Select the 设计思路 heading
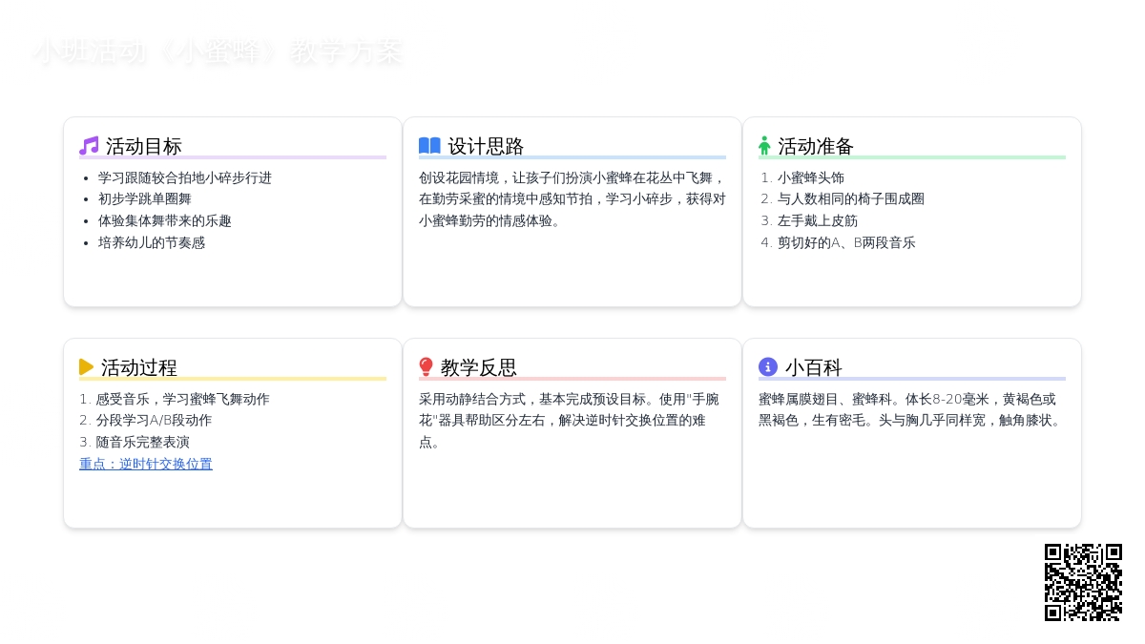 (x=486, y=146)
